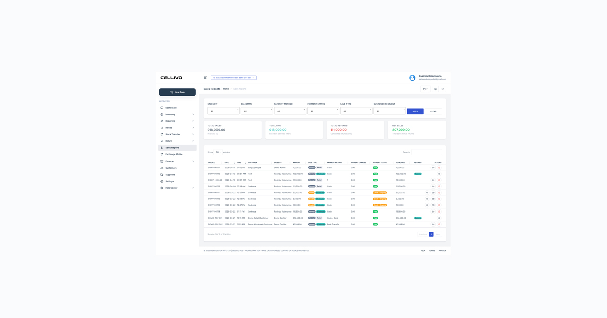Open the Terms footer link

(432, 251)
